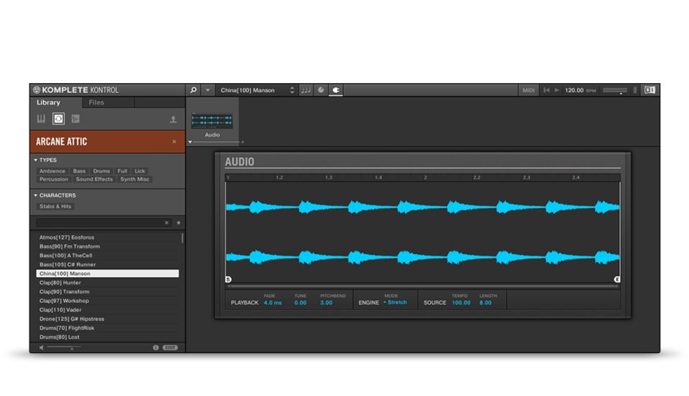Click the MIDI button in header

528,90
